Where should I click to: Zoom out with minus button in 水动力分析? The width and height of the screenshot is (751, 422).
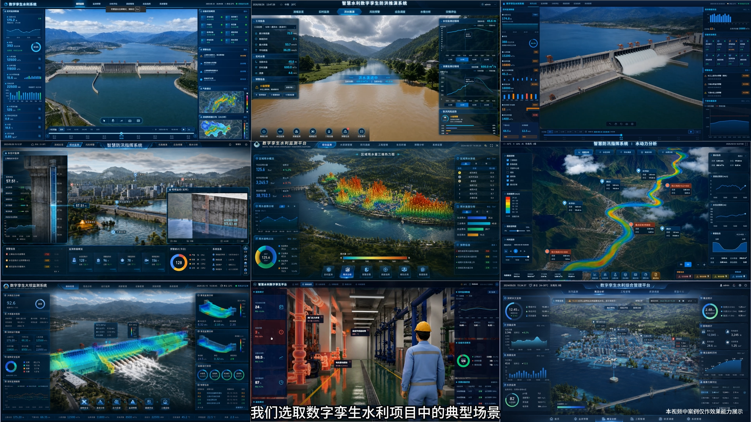tap(698, 265)
